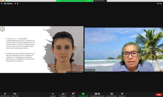Pause recording from the bottom toolbar
The width and height of the screenshot is (163, 97).
pyautogui.click(x=96, y=94)
